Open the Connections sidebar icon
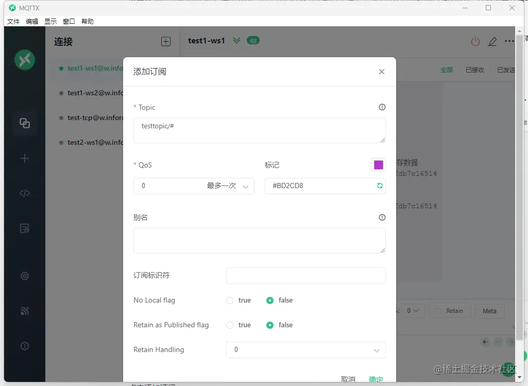Image resolution: width=528 pixels, height=386 pixels. [x=25, y=123]
